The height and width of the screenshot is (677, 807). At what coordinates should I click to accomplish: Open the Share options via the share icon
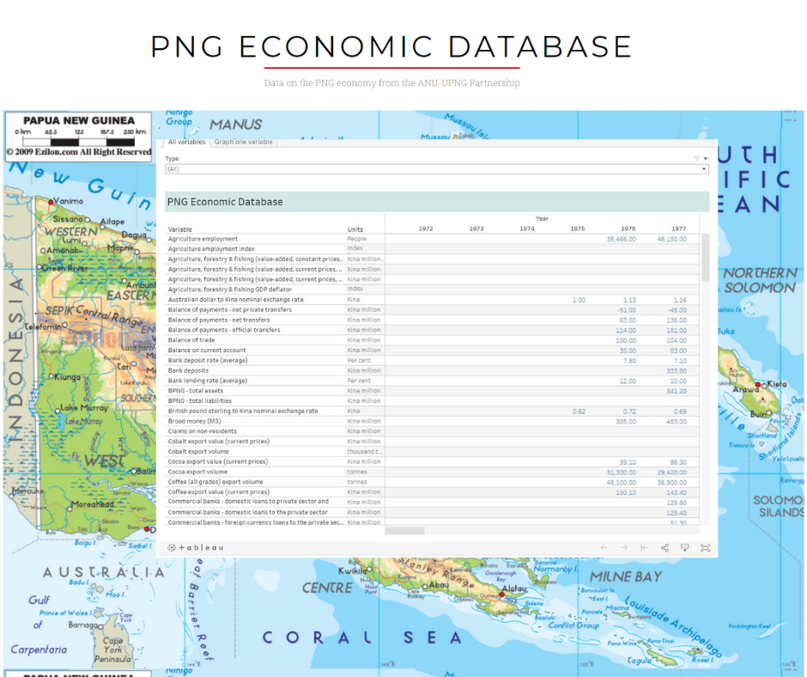pyautogui.click(x=664, y=547)
